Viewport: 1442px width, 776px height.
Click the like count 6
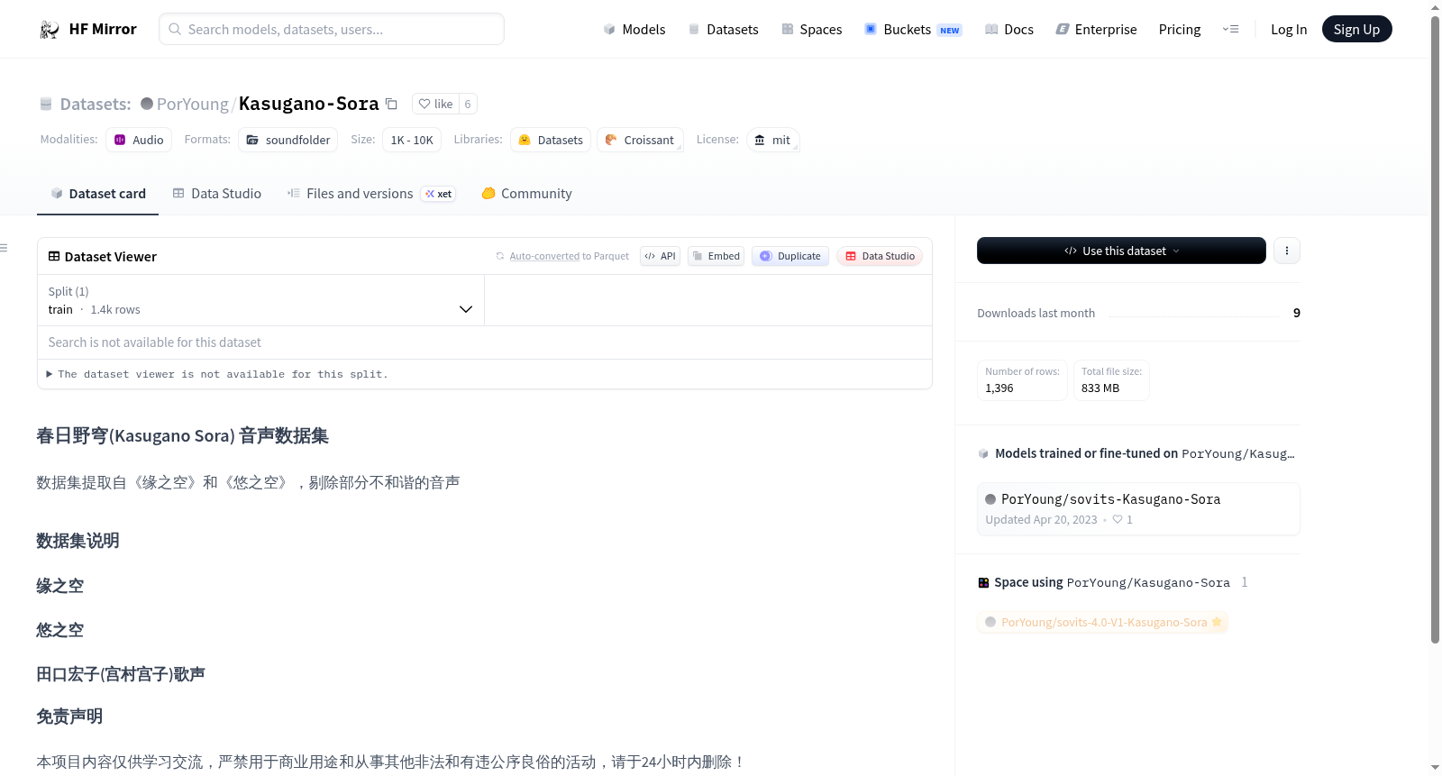click(468, 104)
